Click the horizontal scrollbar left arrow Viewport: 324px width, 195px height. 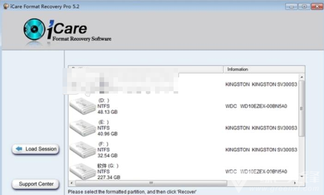[72, 183]
